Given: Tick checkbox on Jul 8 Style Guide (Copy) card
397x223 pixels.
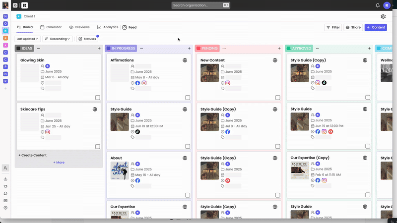Looking at the screenshot, I should (278, 146).
